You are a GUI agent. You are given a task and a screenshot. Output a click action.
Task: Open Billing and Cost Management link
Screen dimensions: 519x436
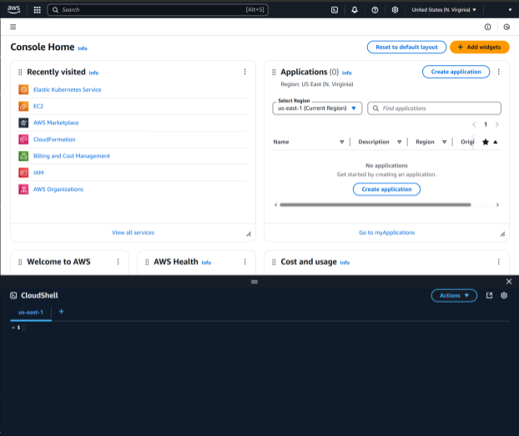tap(72, 156)
